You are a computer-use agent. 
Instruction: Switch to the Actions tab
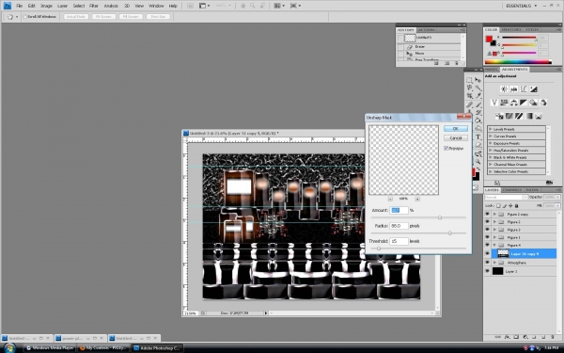click(426, 30)
